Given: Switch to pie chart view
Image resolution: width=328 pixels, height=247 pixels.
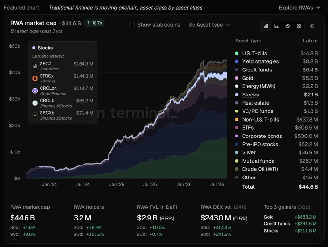Looking at the screenshot, I should pos(287,26).
